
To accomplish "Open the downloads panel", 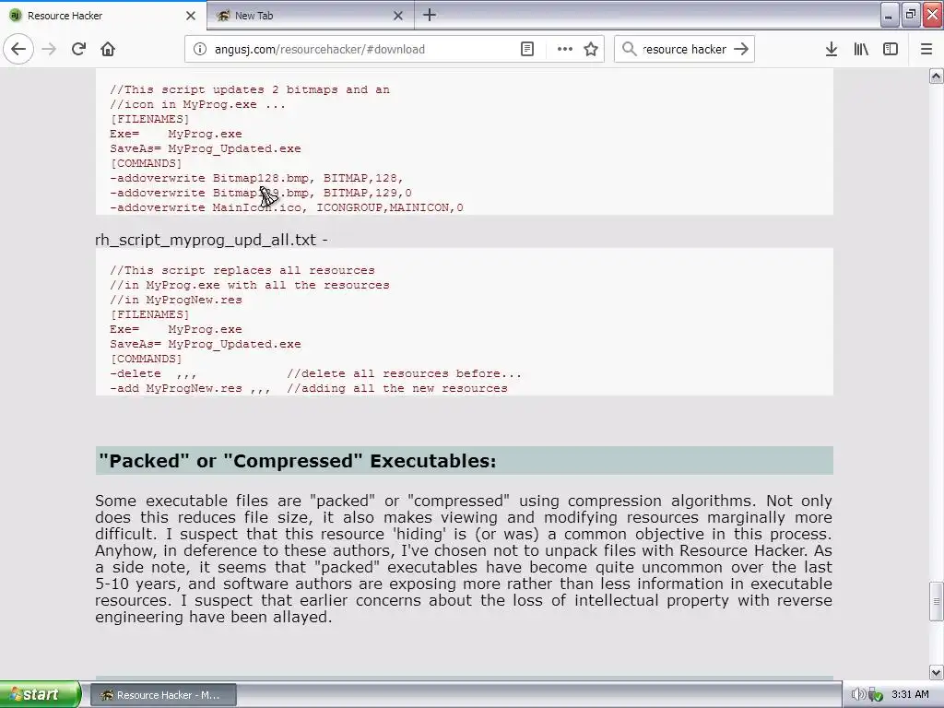I will [x=832, y=49].
